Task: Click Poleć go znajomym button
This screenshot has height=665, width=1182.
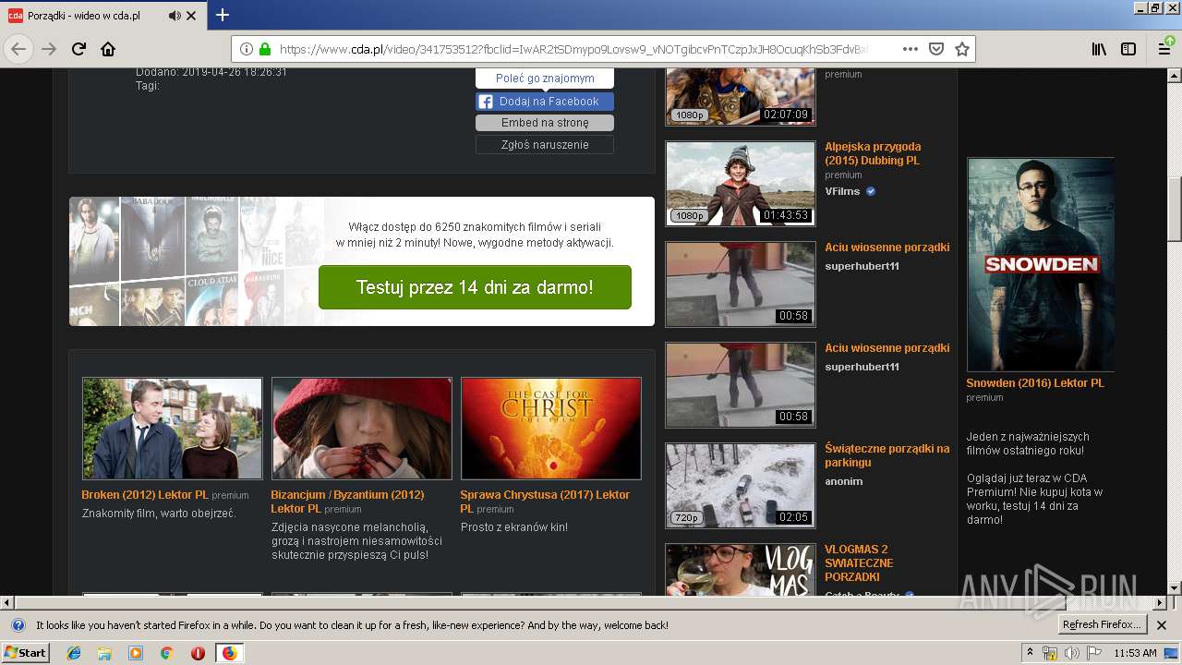Action: tap(545, 79)
